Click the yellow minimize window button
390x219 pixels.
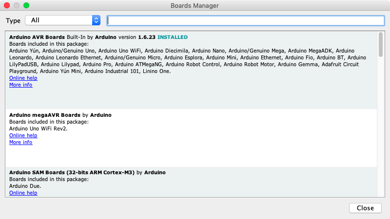tap(17, 5)
